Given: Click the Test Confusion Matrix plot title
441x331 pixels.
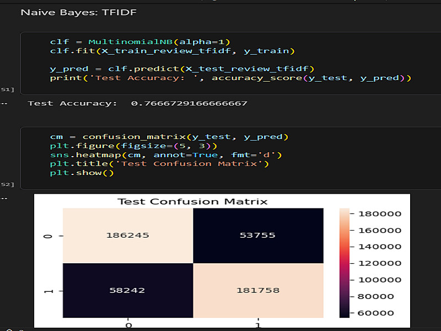Looking at the screenshot, I should click(193, 201).
